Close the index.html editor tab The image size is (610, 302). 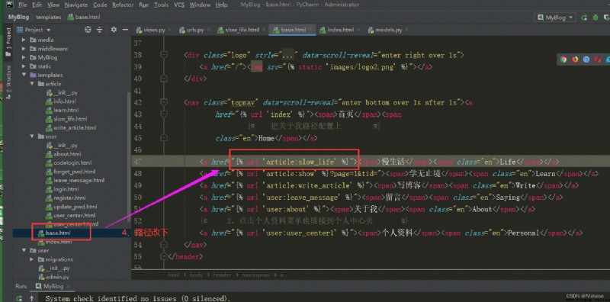point(358,30)
